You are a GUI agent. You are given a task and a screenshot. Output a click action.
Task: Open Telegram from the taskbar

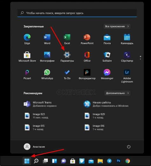click(x=109, y=161)
